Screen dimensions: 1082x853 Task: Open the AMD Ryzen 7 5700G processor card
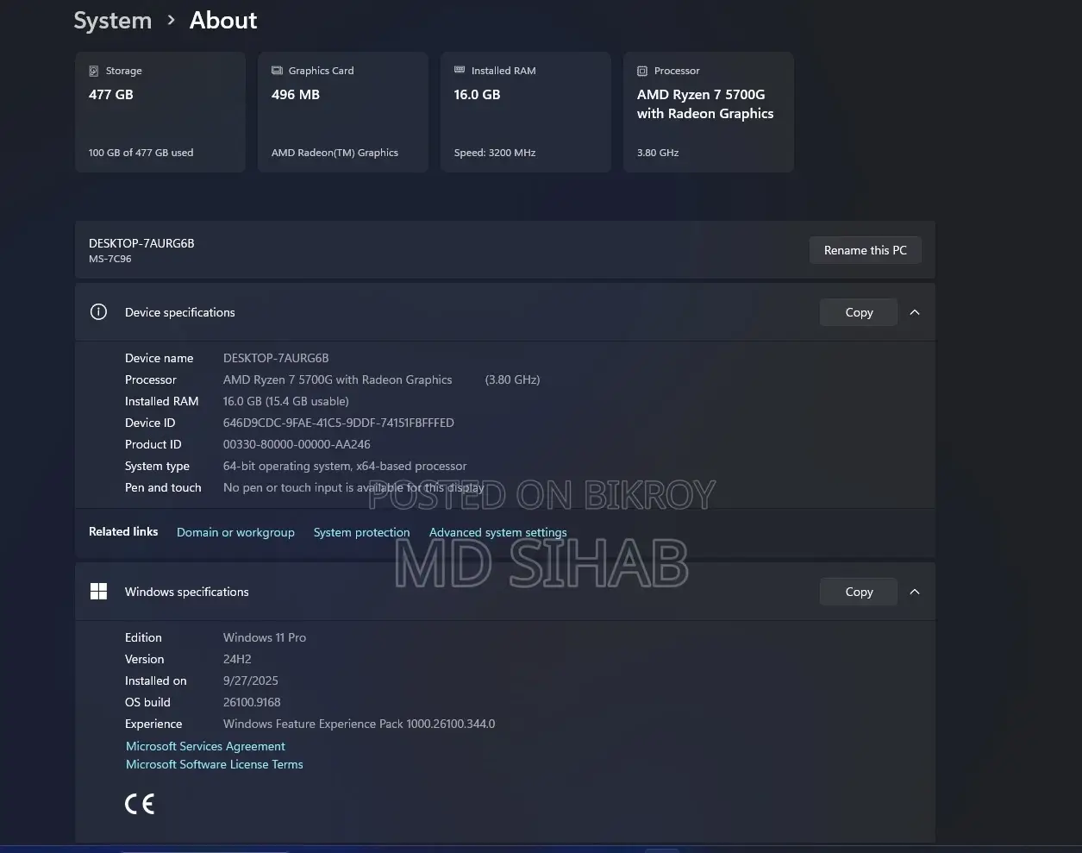[709, 112]
